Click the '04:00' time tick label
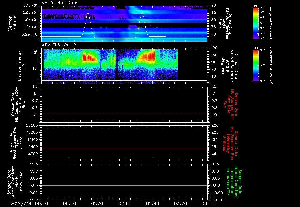300x207 pixels. (208, 203)
